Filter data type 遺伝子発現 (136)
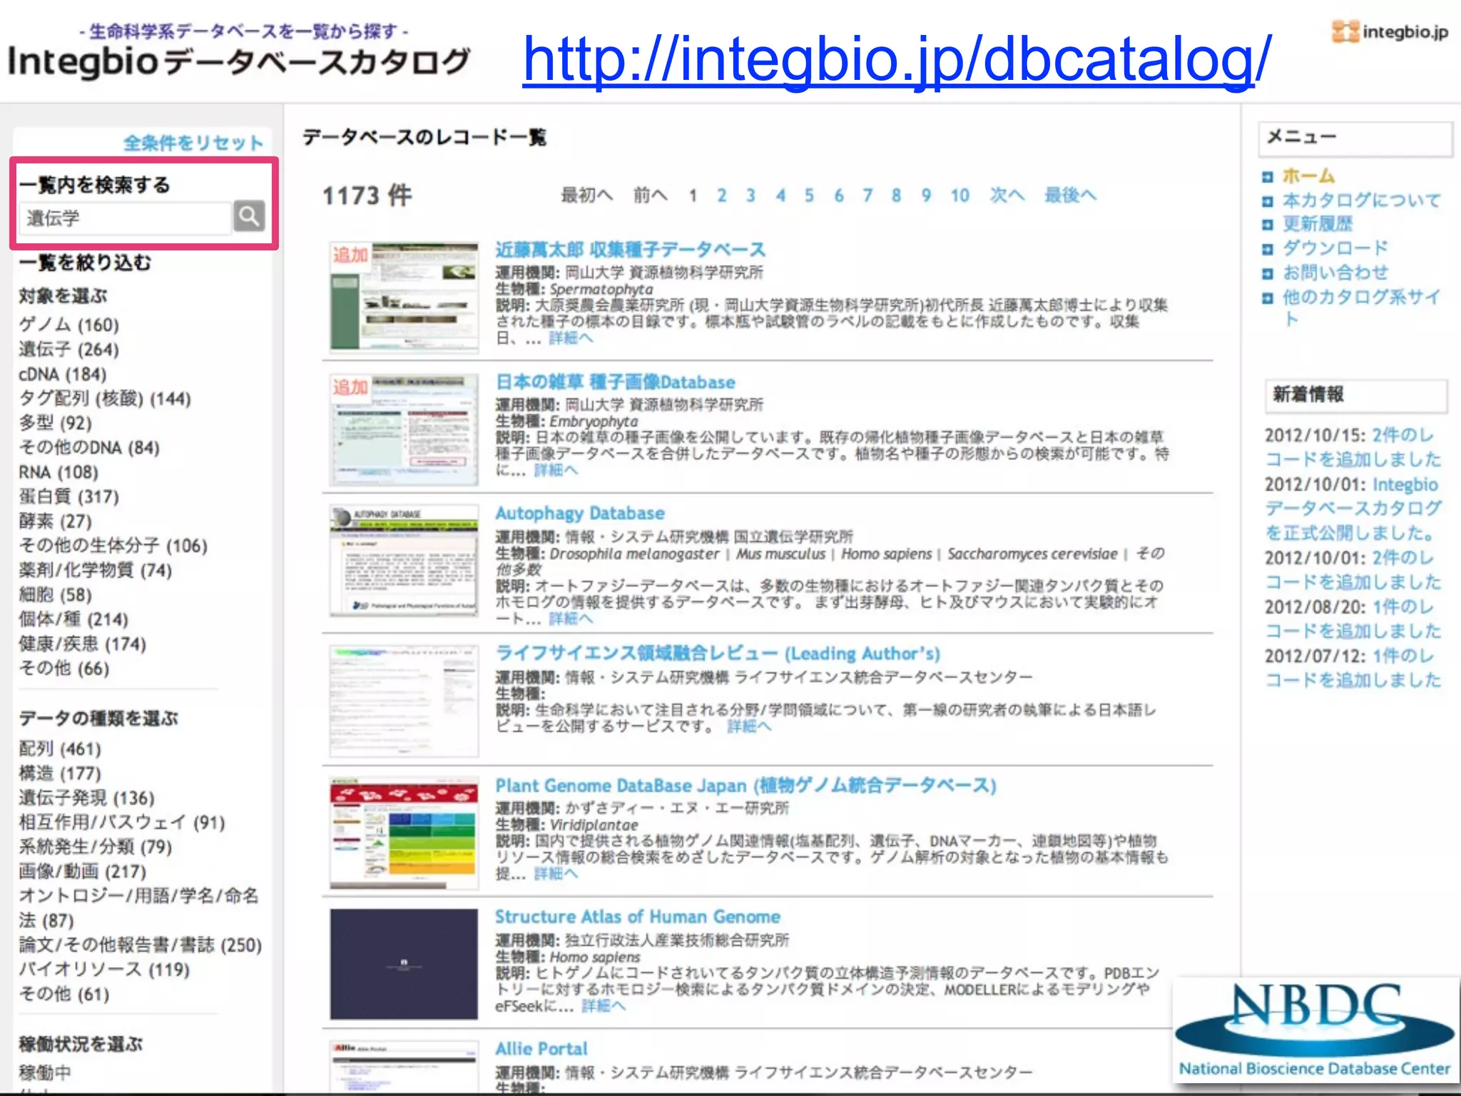 coord(87,798)
